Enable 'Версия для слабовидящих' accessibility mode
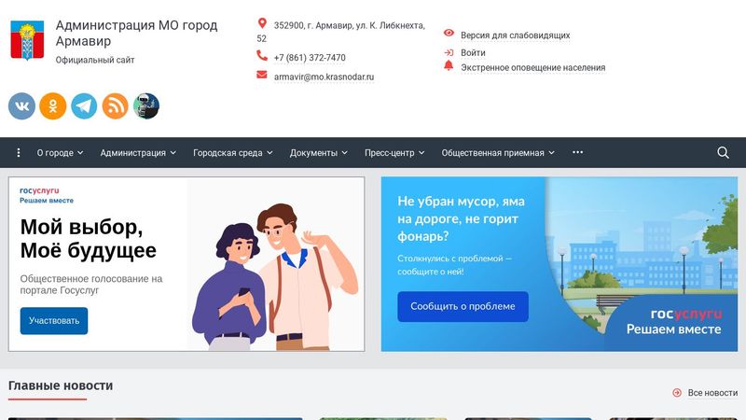Screen dimensions: 746x420 point(515,35)
